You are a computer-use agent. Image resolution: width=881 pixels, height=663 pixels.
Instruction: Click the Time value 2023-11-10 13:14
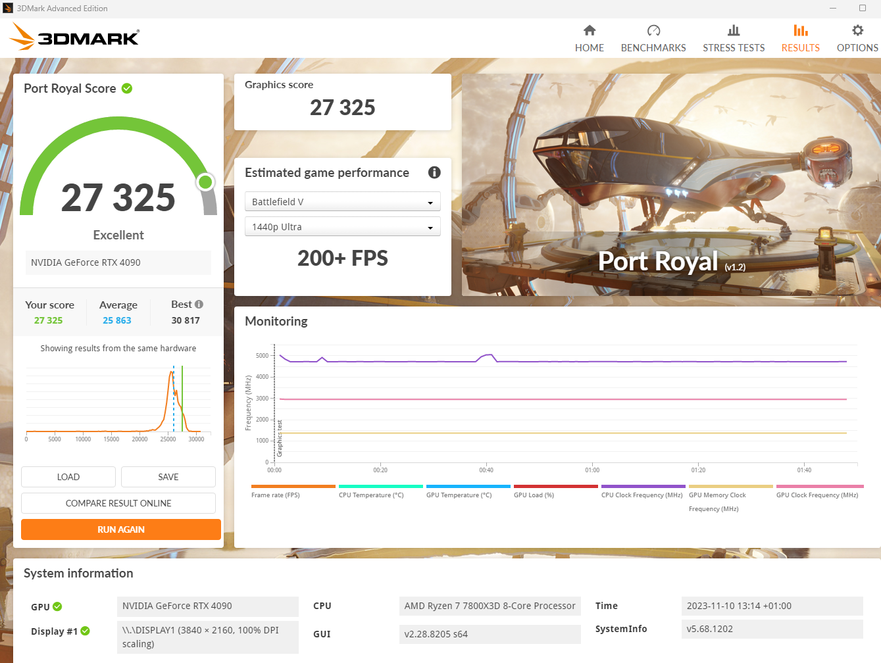click(x=772, y=606)
